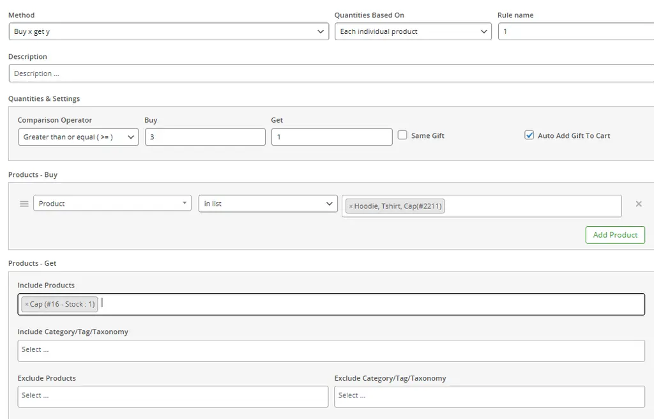Open Exclude Category/Tag/Taxonomy selector
This screenshot has height=419, width=654.
click(x=489, y=396)
